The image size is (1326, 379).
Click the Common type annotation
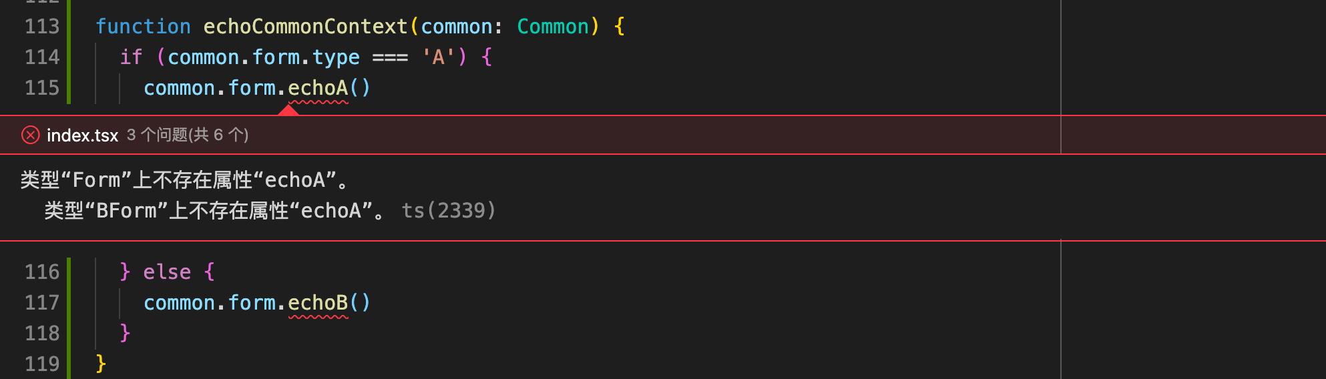[x=553, y=27]
